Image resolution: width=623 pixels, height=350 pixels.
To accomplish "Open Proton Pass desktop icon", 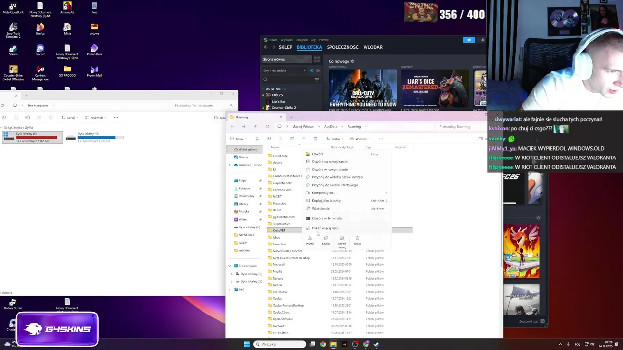I will (94, 50).
